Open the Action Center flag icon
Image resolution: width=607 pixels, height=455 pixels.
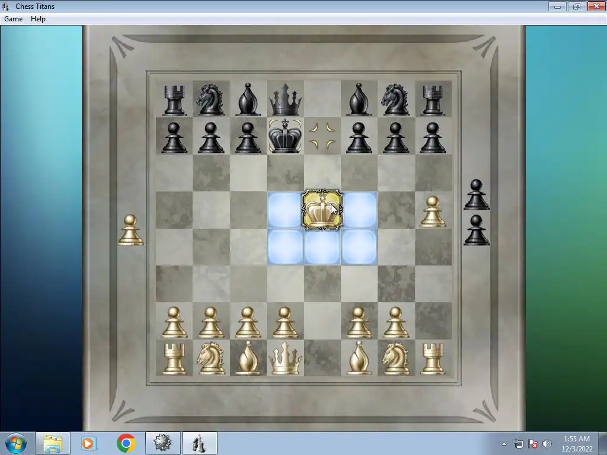click(x=533, y=444)
